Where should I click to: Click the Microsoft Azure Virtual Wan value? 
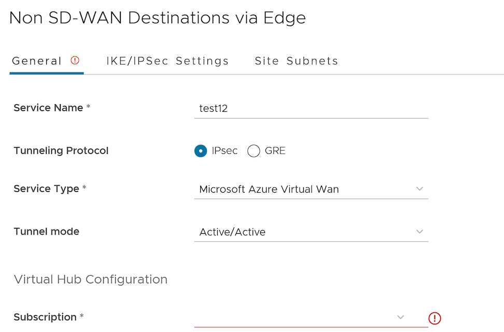click(x=269, y=189)
